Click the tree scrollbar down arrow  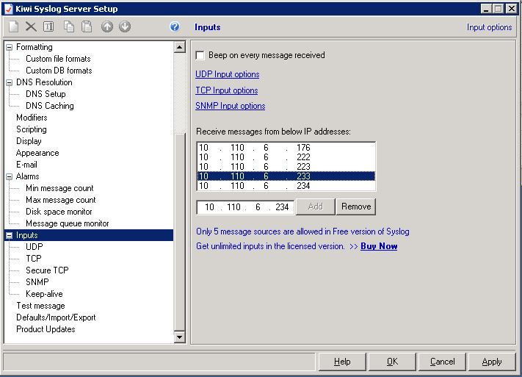click(x=180, y=337)
